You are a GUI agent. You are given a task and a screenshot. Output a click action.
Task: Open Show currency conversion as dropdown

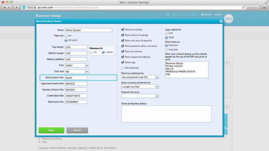(140, 87)
